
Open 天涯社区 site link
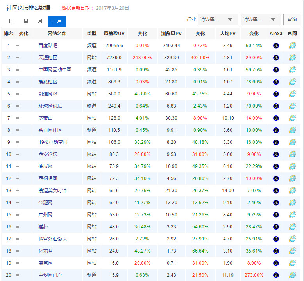coord(48,58)
